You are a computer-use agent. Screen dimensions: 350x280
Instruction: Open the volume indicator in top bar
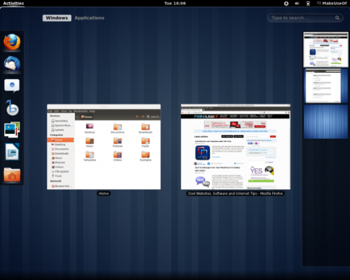[x=297, y=4]
